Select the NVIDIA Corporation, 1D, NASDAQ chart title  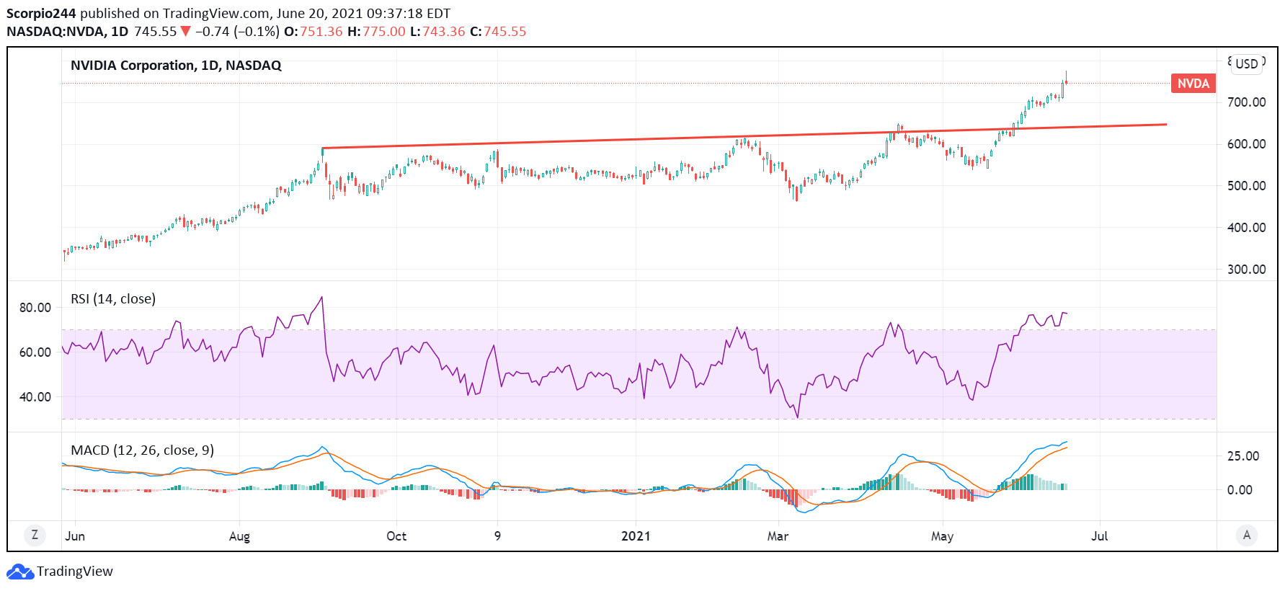176,66
